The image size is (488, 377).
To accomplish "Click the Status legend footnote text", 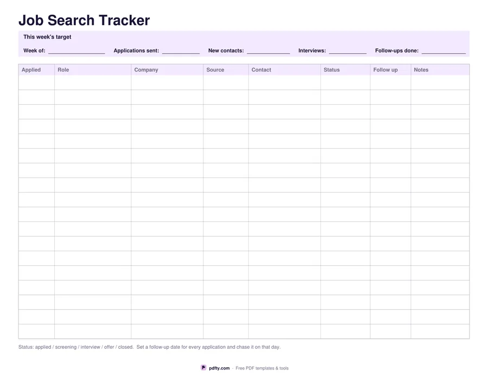I will coord(150,347).
